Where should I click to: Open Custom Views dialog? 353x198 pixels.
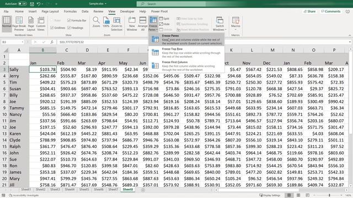pos(41,23)
